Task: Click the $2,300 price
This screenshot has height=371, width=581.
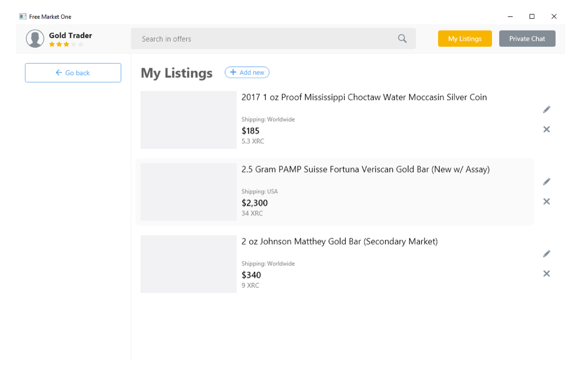Action: (255, 203)
